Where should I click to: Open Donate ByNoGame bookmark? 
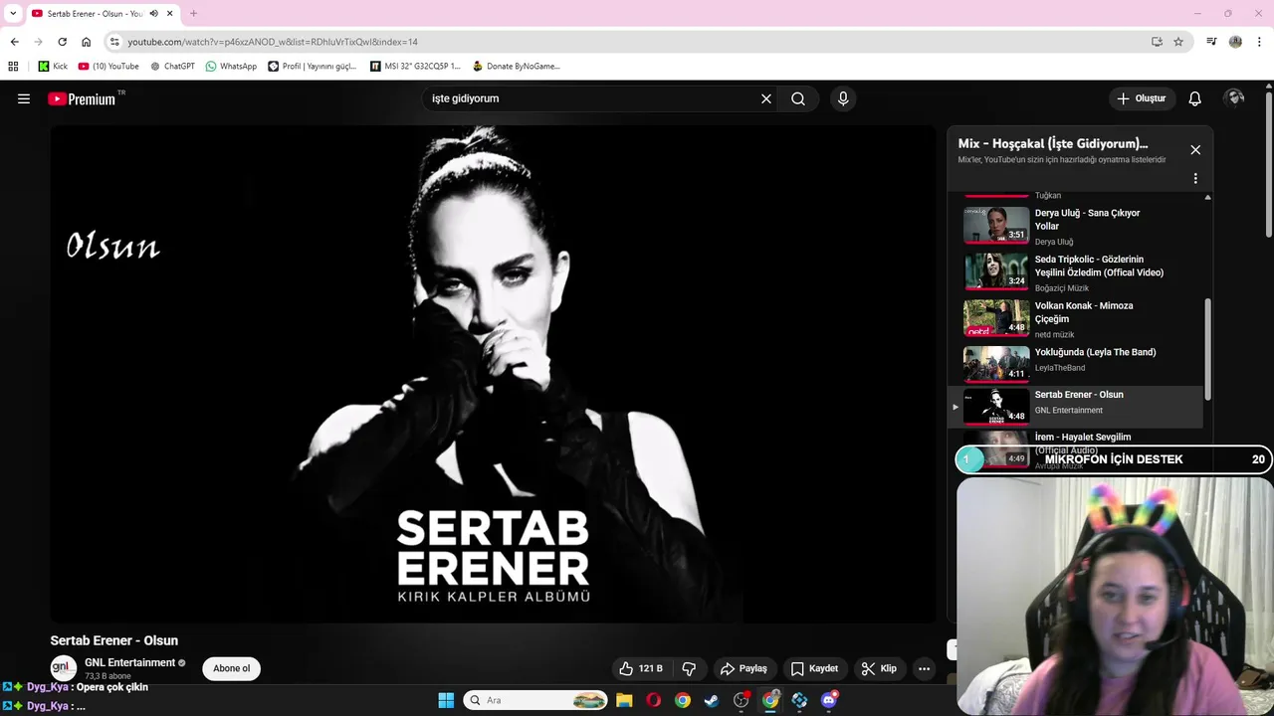(x=517, y=67)
